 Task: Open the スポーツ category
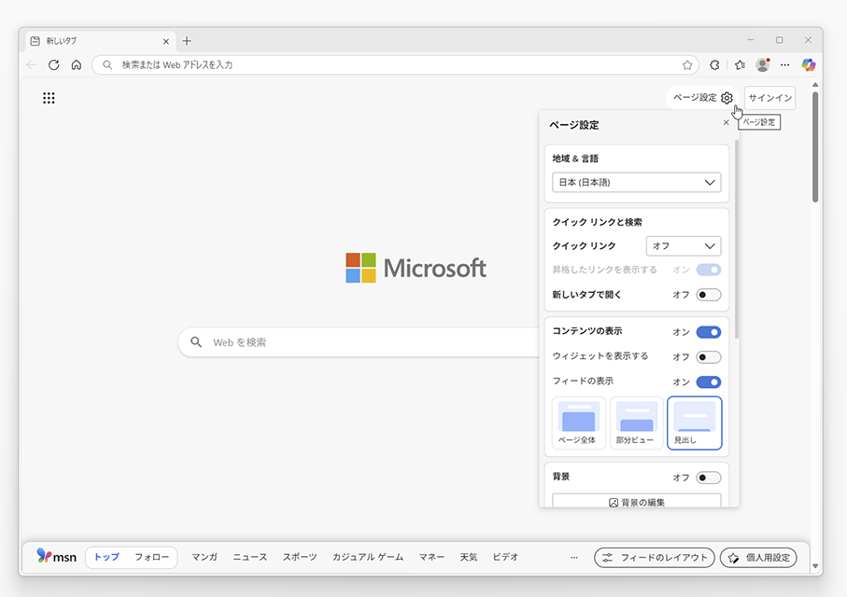299,557
